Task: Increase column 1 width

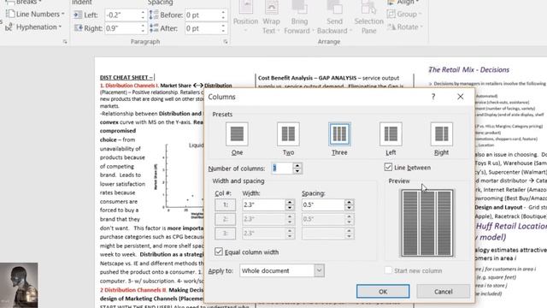Action: (x=290, y=202)
